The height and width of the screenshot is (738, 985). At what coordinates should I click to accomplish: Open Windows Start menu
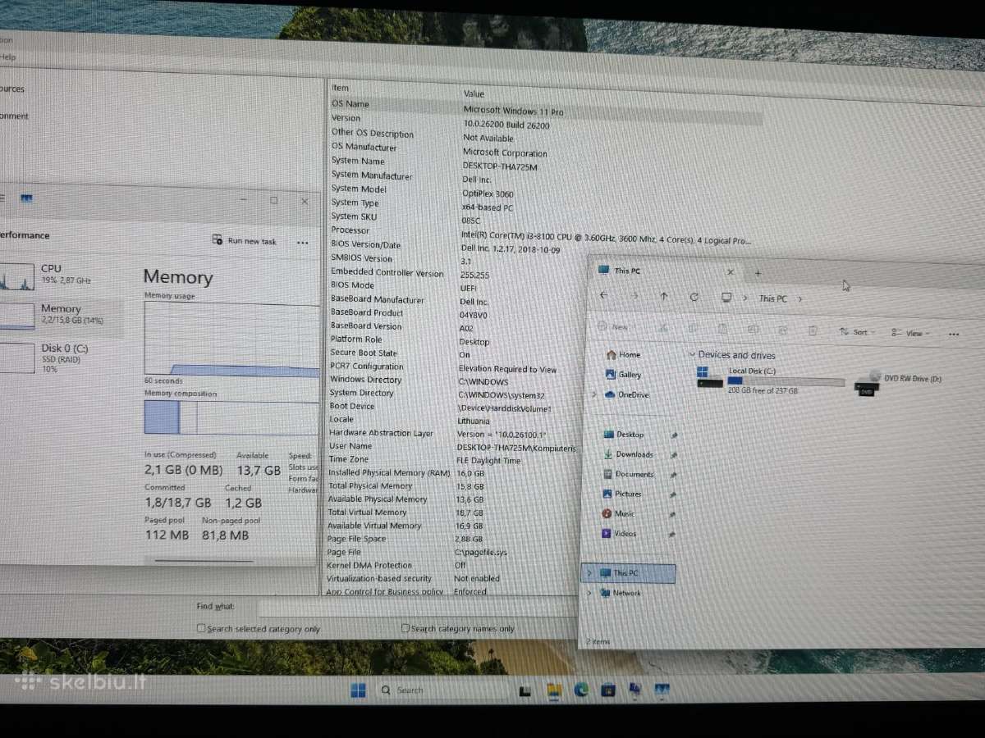[358, 690]
